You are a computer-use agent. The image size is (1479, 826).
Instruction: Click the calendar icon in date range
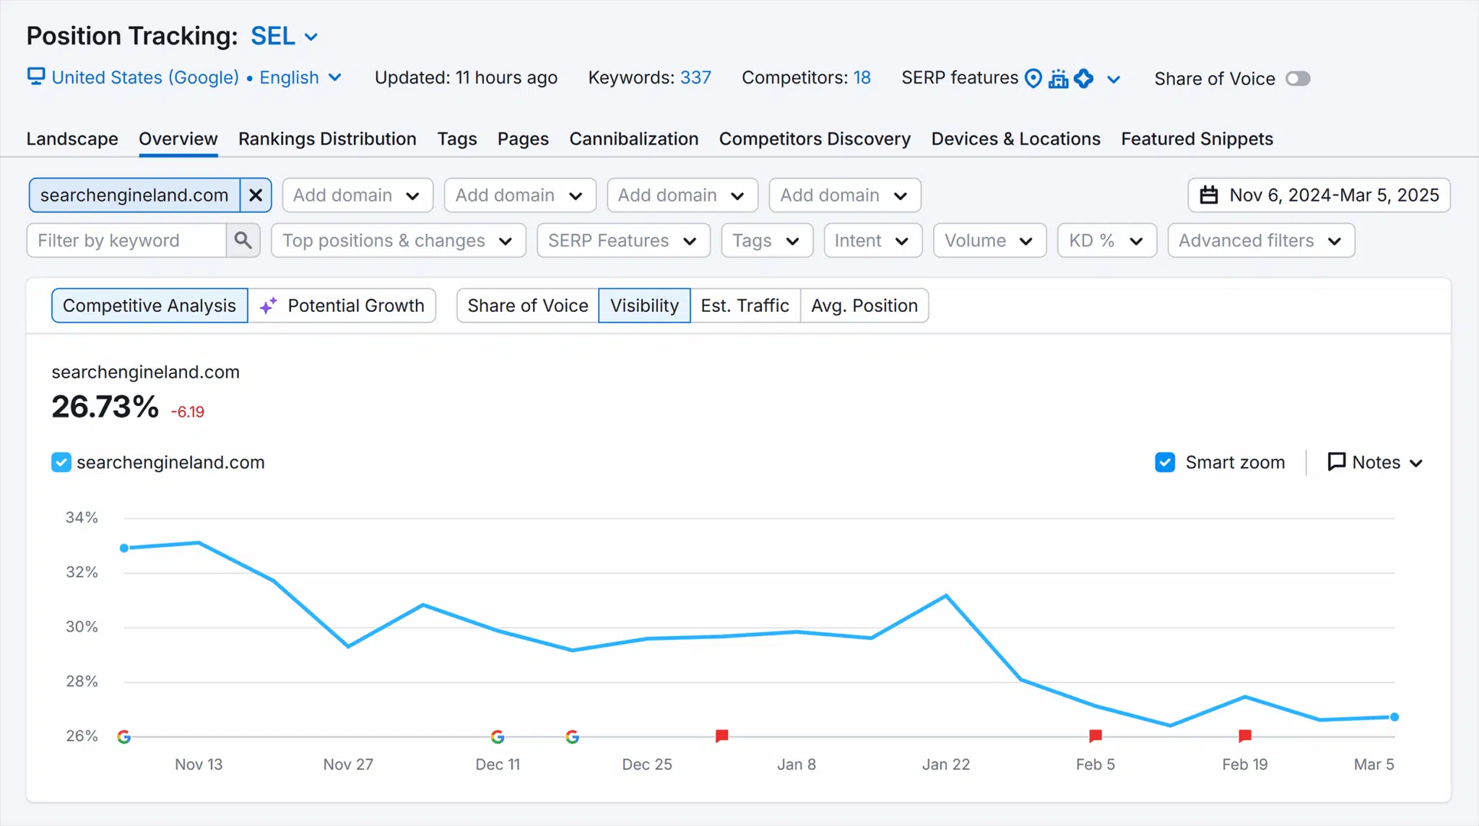pos(1209,195)
